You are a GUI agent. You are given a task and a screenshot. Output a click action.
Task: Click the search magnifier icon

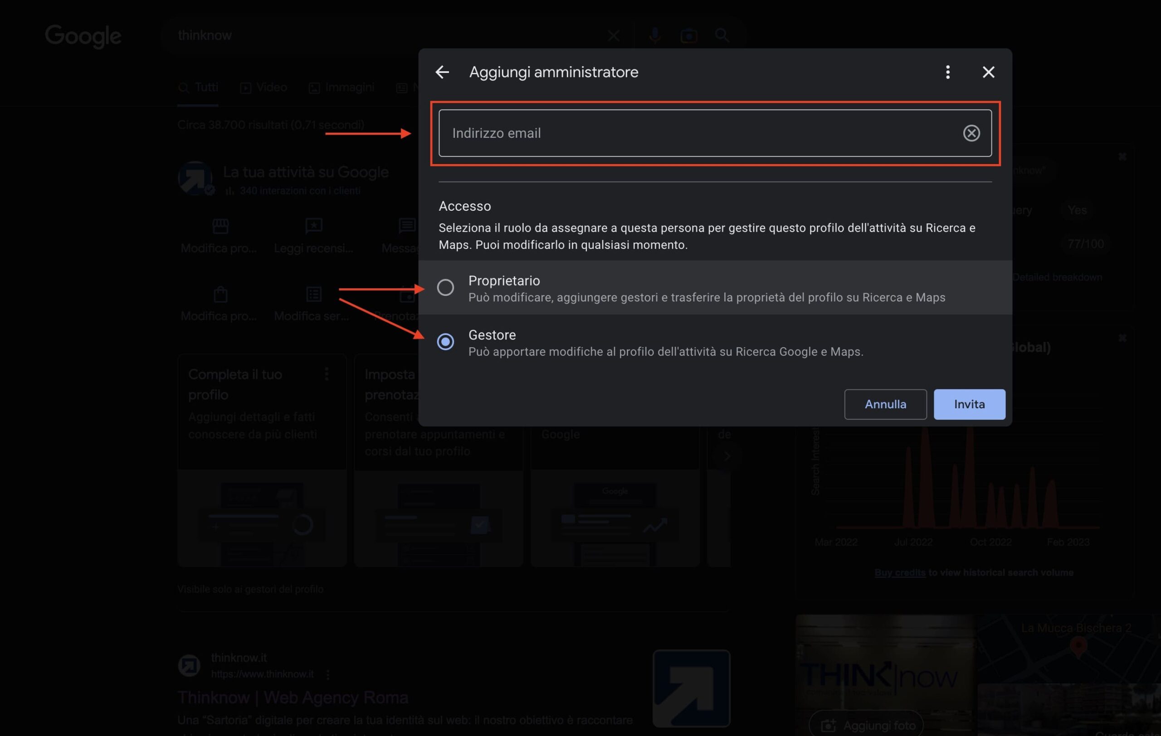pos(722,35)
